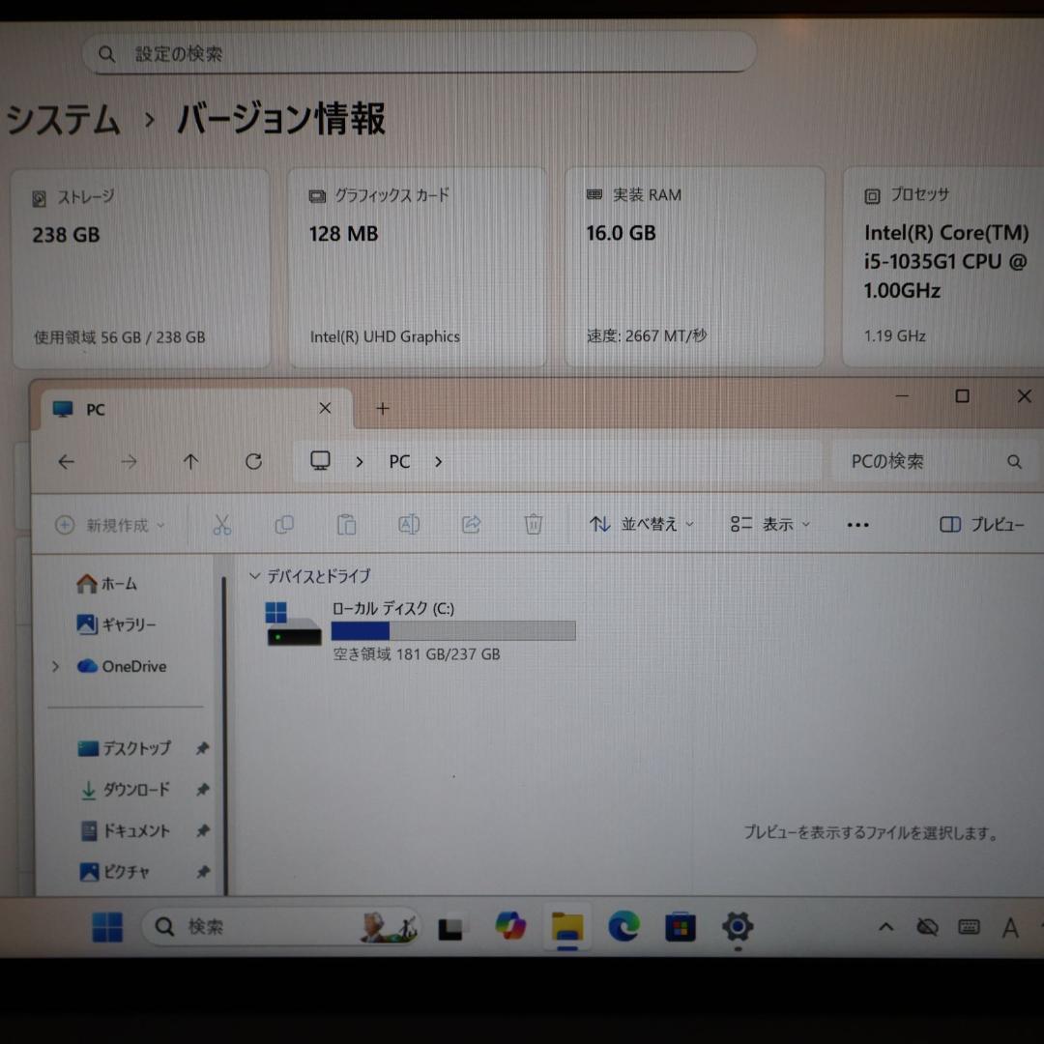Navigate up to the parent folder
Screen dimensions: 1044x1044
click(190, 461)
